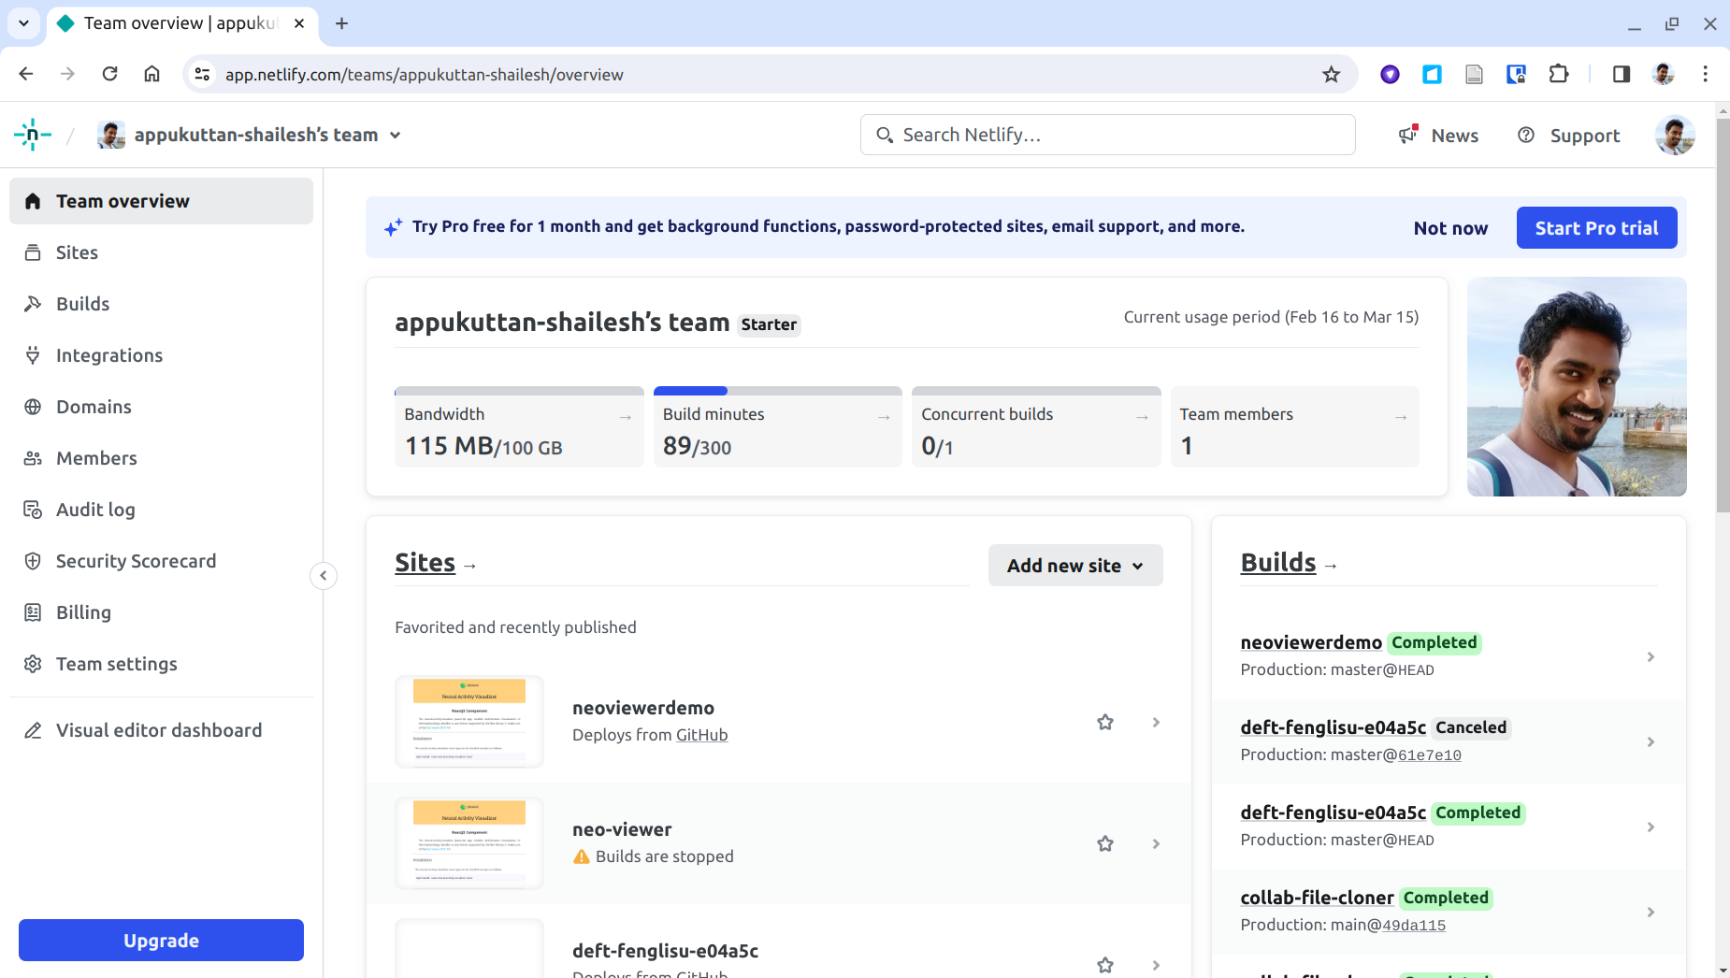Open the GitHub link under neoviewerdemo
Viewport: 1730px width, 978px height.
click(x=701, y=736)
